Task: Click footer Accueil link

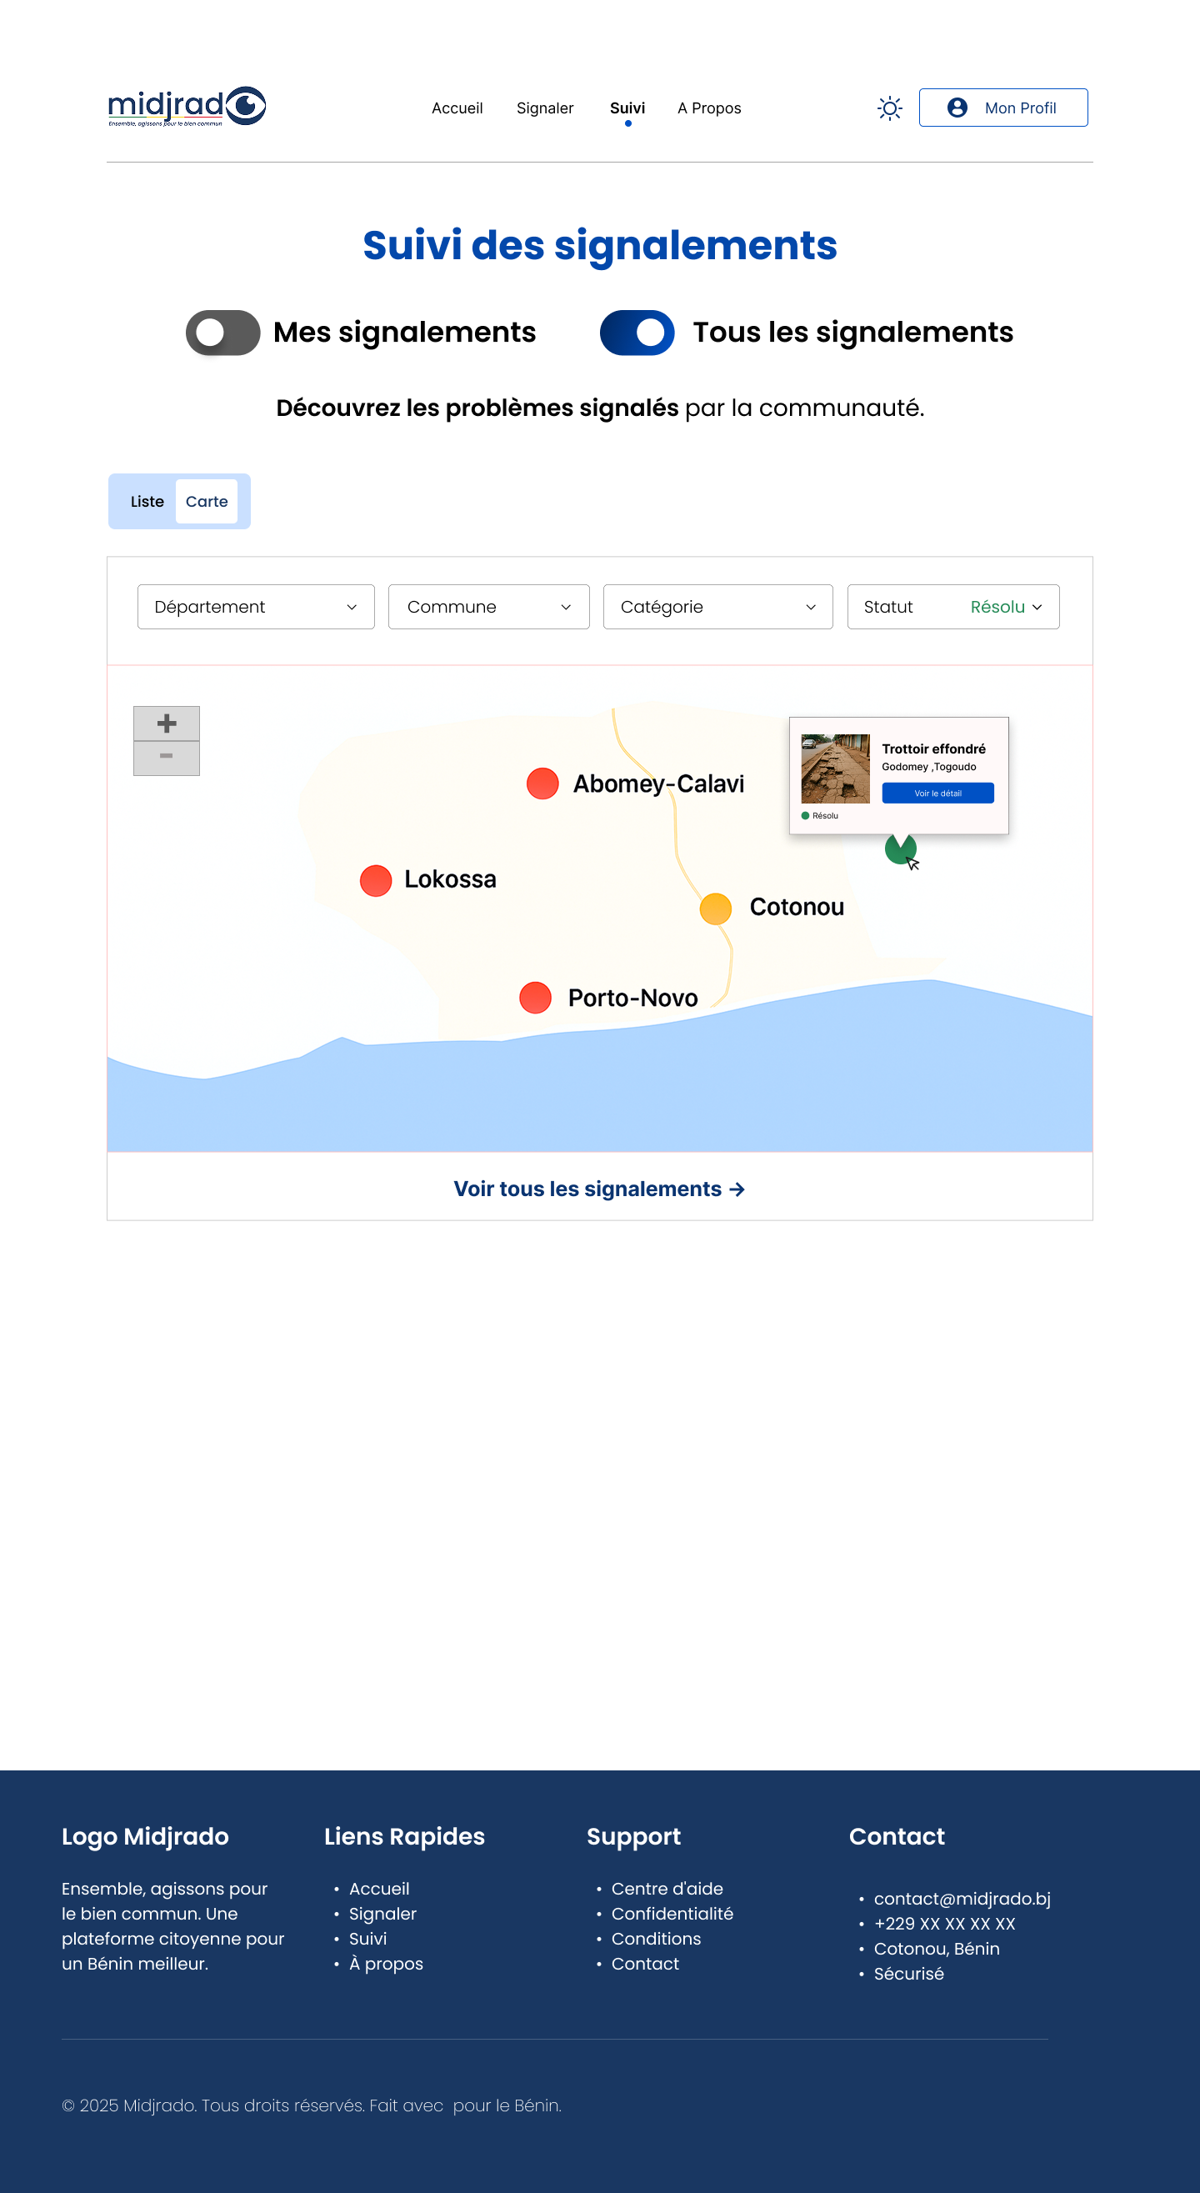Action: coord(378,1888)
